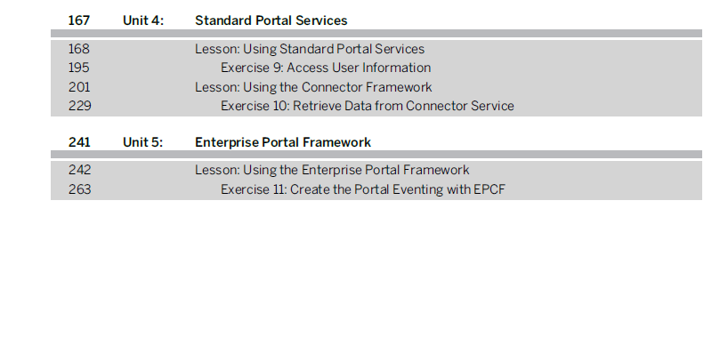
Task: Click the gray divider under Unit 4 heading
Action: pyautogui.click(x=376, y=34)
